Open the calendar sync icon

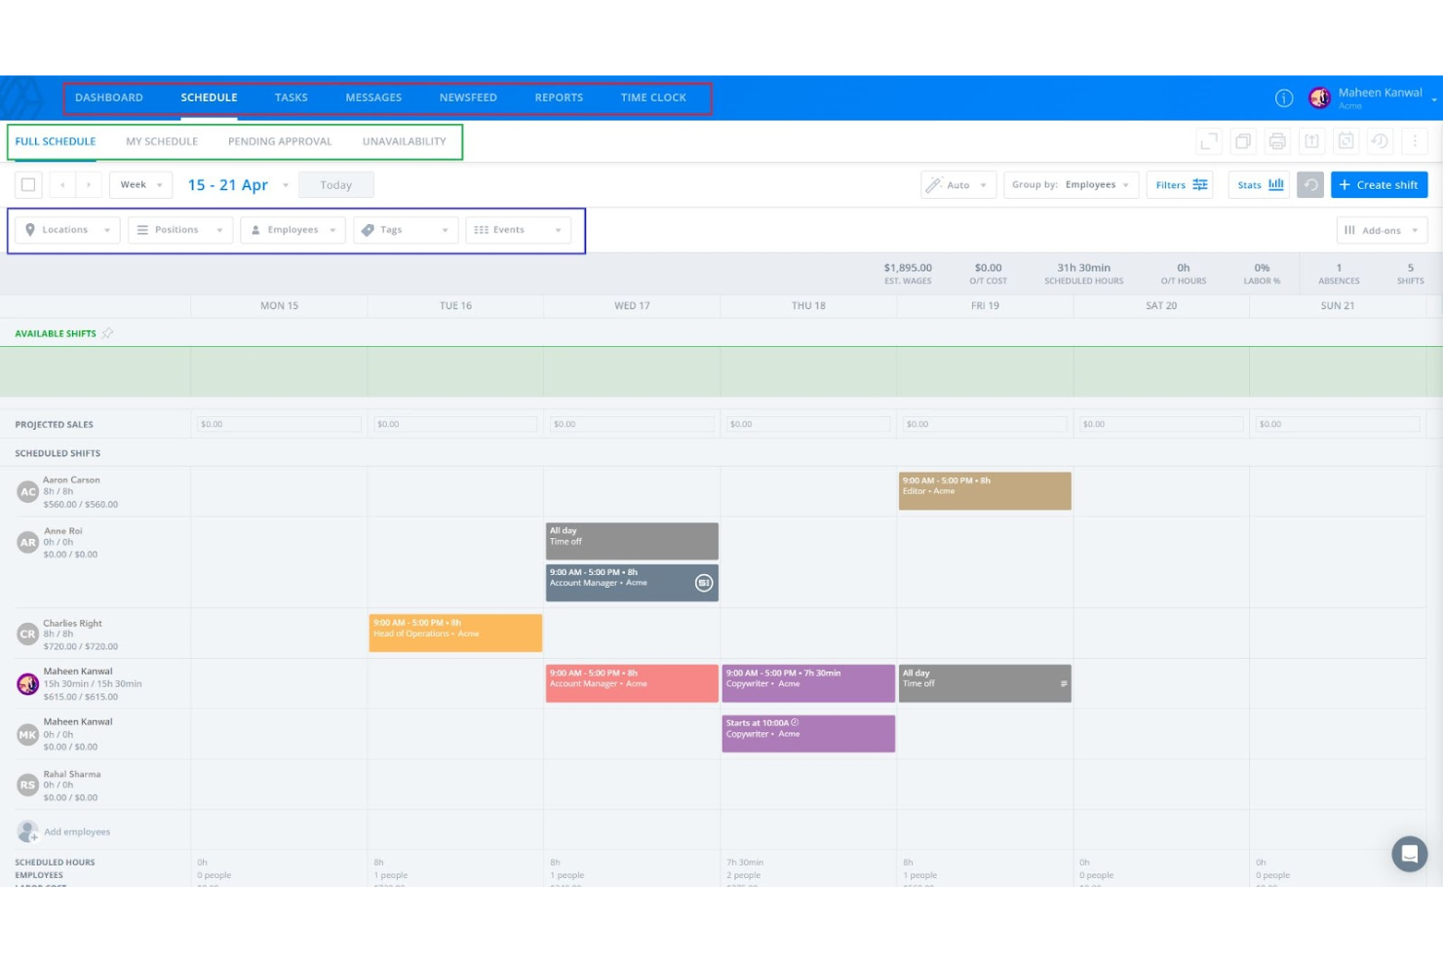coord(1345,140)
